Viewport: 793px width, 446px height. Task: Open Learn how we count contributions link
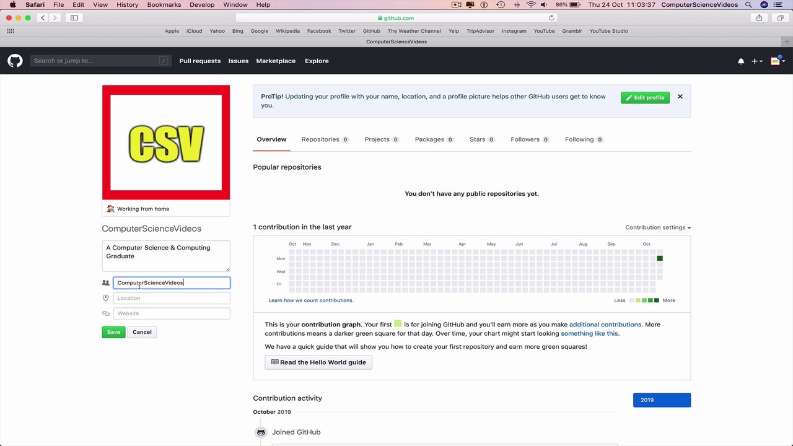point(311,300)
